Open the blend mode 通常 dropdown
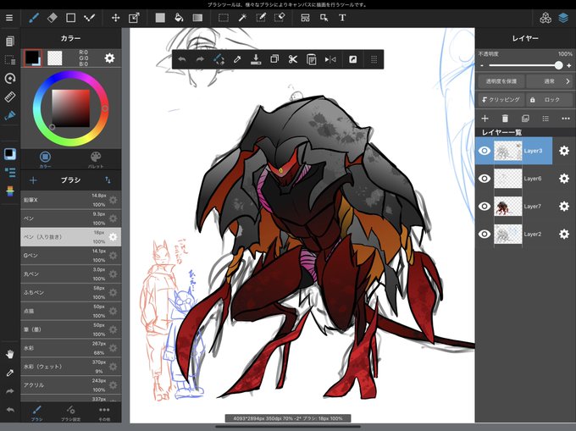 coord(550,81)
